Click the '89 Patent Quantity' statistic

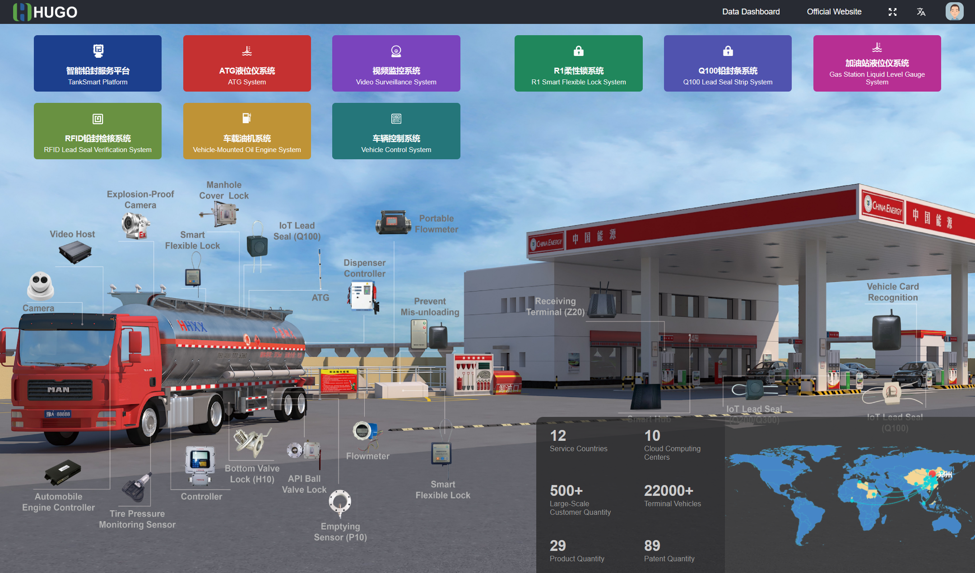tap(669, 550)
